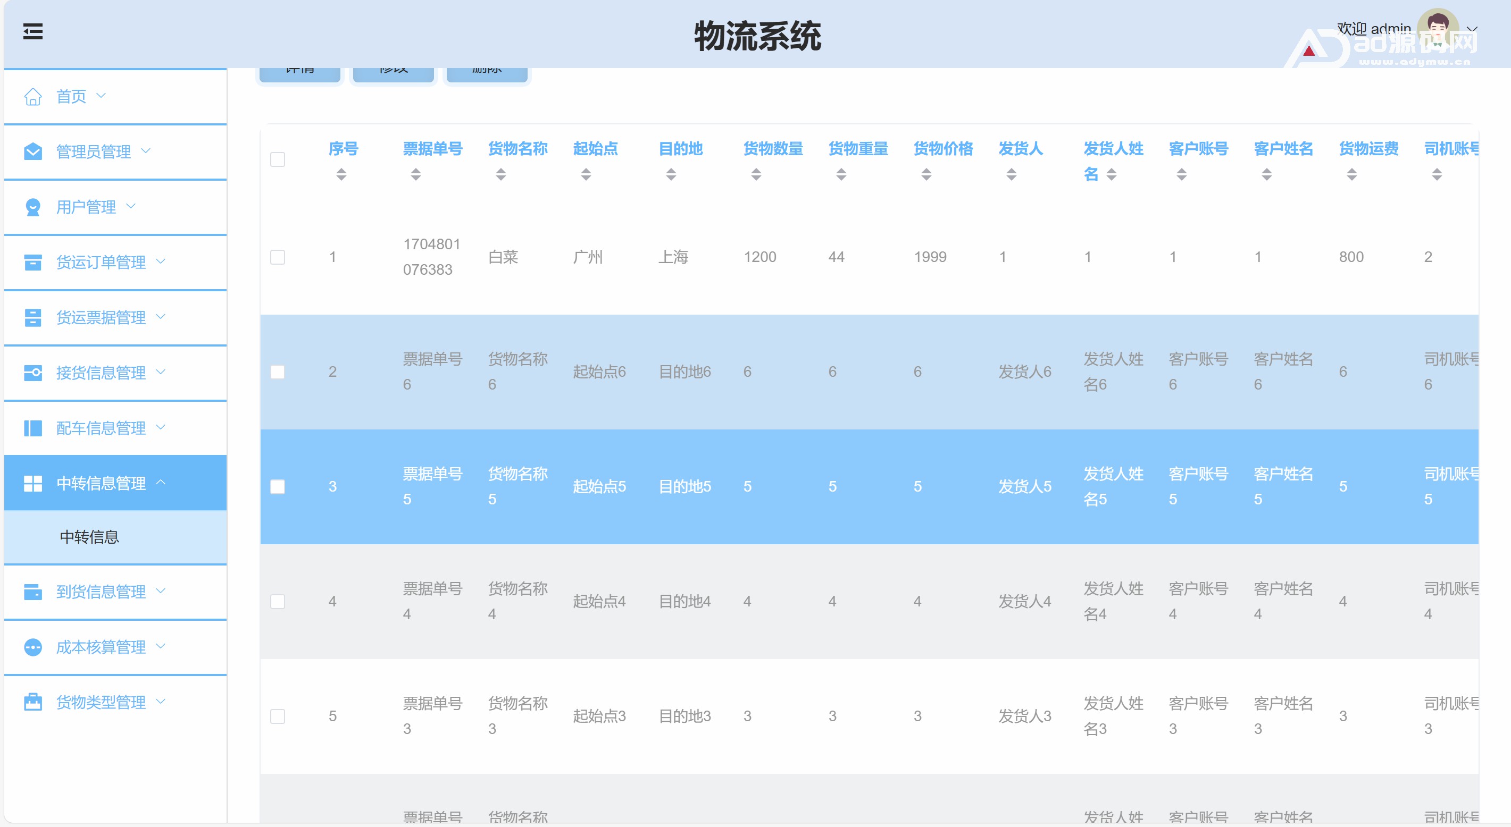1511x827 pixels.
Task: Click the envelope icon for 管理员管理
Action: (33, 152)
